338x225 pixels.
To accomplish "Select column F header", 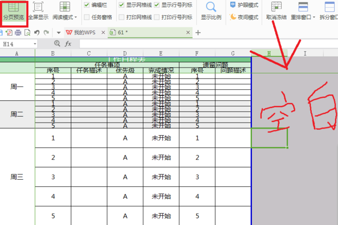I will coord(197,53).
